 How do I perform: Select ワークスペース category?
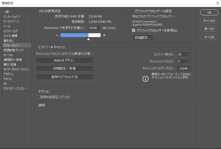coord(17,22)
